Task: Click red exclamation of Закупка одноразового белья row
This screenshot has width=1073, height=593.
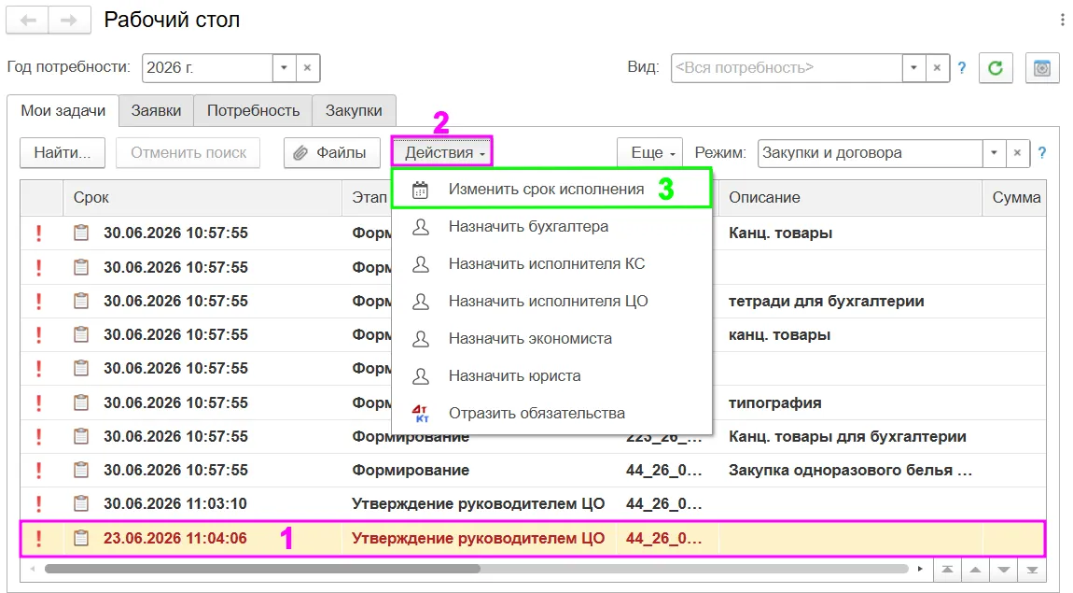Action: point(39,470)
